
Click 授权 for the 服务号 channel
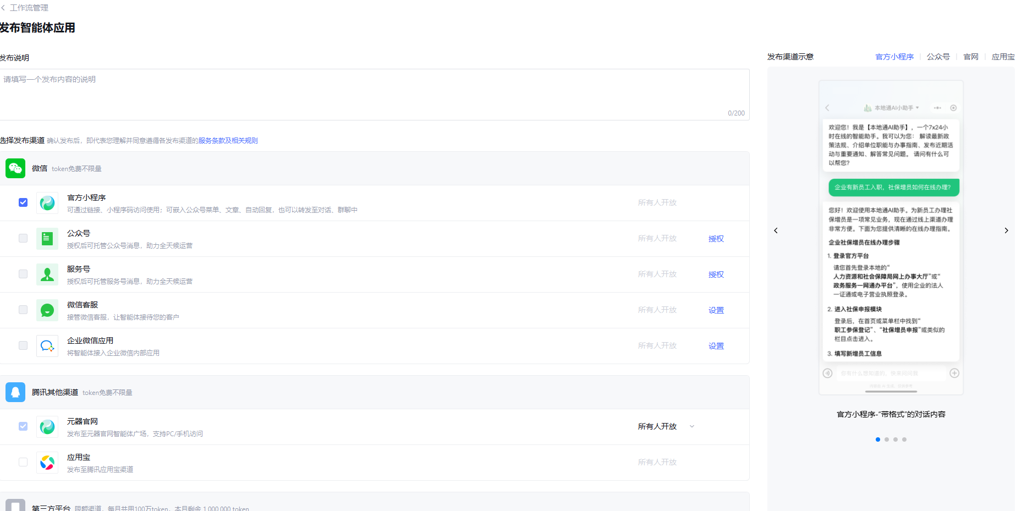point(716,274)
